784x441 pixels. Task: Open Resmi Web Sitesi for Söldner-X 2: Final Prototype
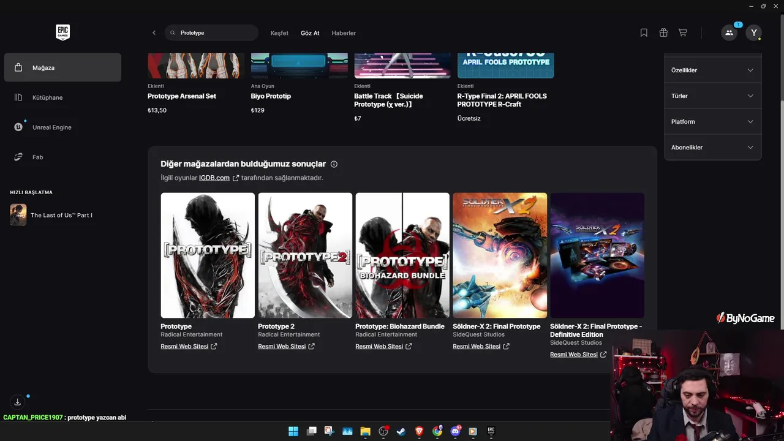pyautogui.click(x=481, y=347)
